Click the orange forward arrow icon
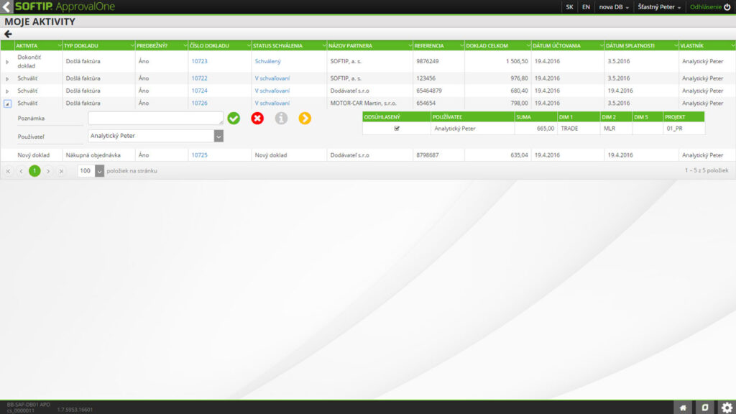Screen dimensions: 736x414 click(x=305, y=118)
